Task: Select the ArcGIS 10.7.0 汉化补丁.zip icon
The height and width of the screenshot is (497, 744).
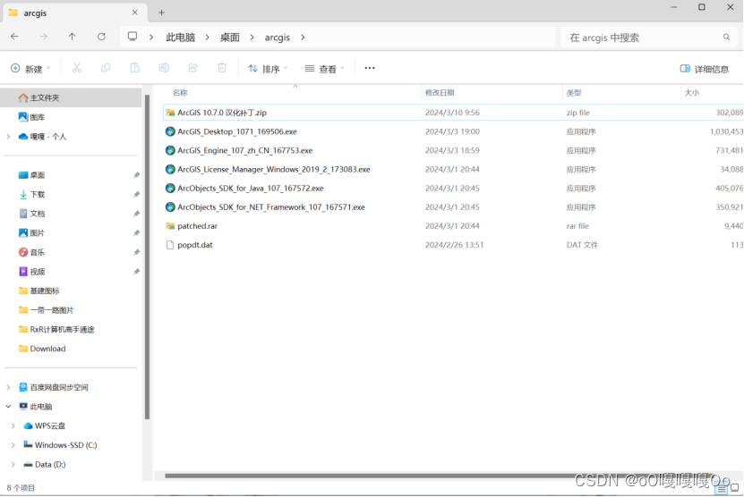Action: coord(170,113)
